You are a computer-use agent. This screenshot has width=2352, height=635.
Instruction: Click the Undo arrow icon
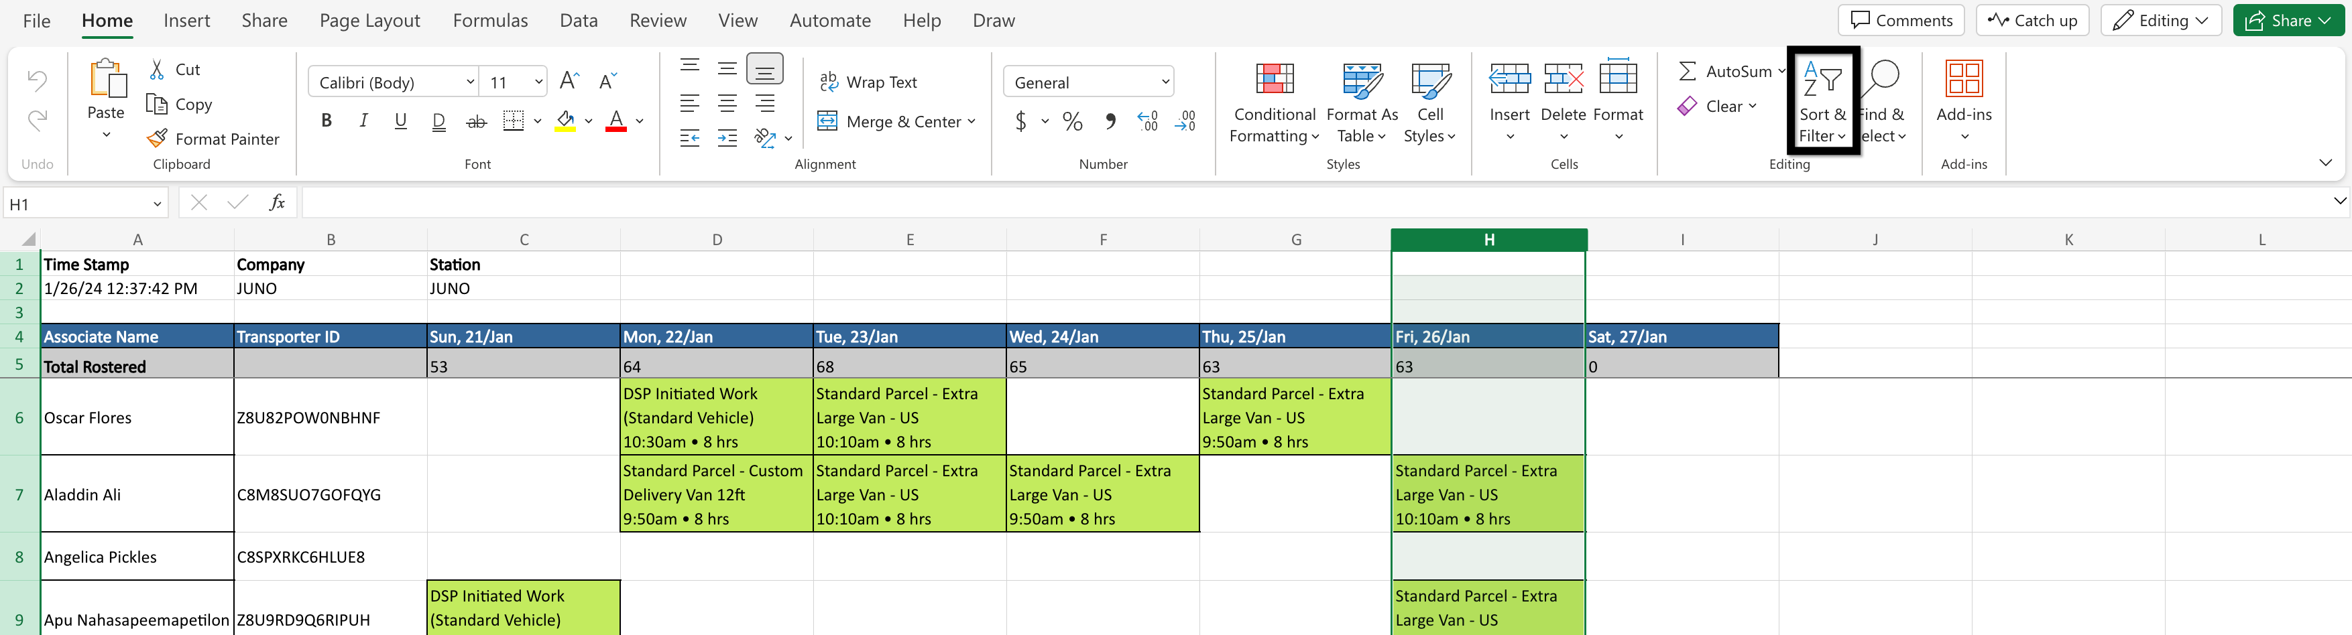38,81
